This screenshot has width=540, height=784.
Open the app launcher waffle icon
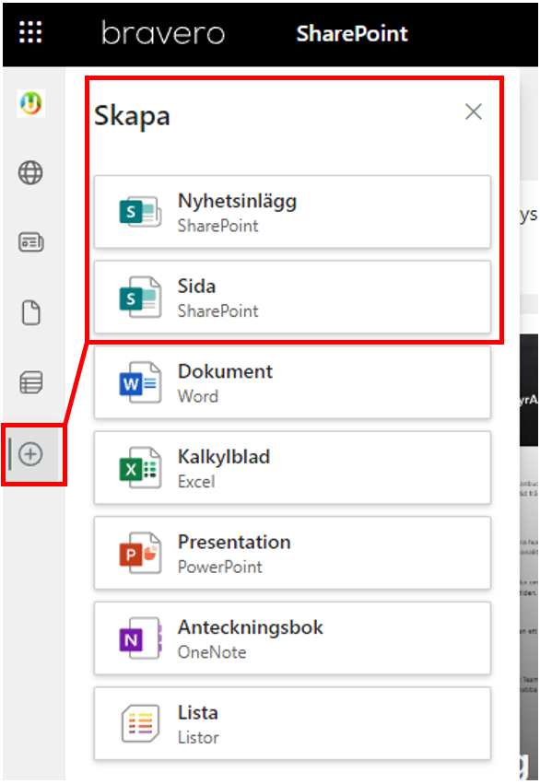coord(30,32)
